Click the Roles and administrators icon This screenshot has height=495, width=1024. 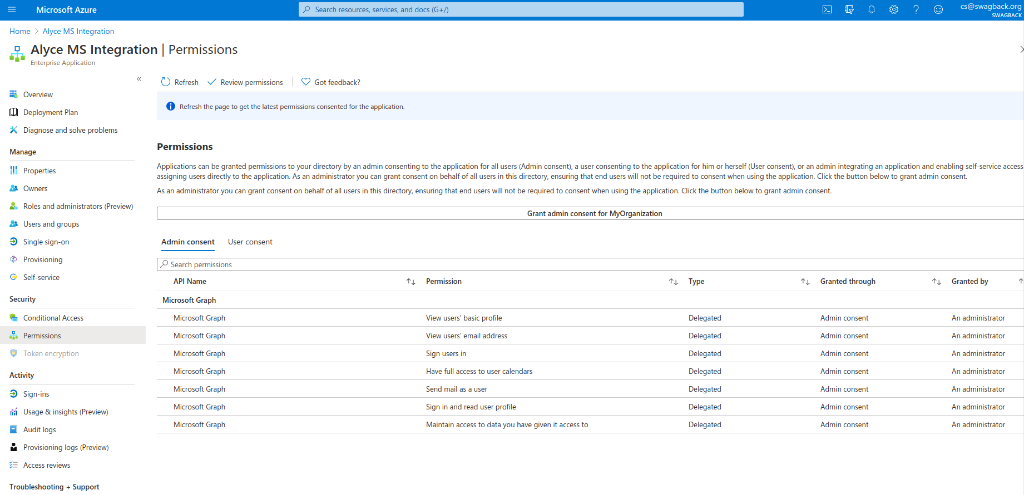pyautogui.click(x=14, y=206)
